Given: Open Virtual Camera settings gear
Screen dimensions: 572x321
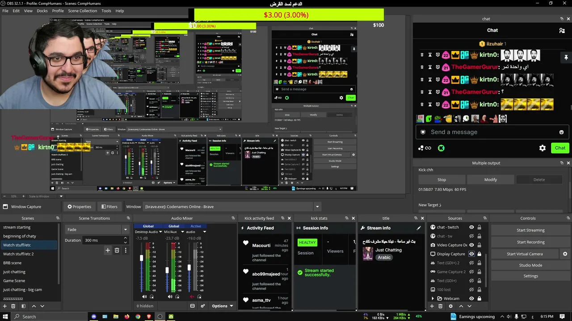Looking at the screenshot, I should pyautogui.click(x=565, y=254).
